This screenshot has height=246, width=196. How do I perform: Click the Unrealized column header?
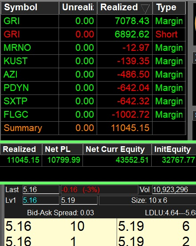(x=78, y=8)
